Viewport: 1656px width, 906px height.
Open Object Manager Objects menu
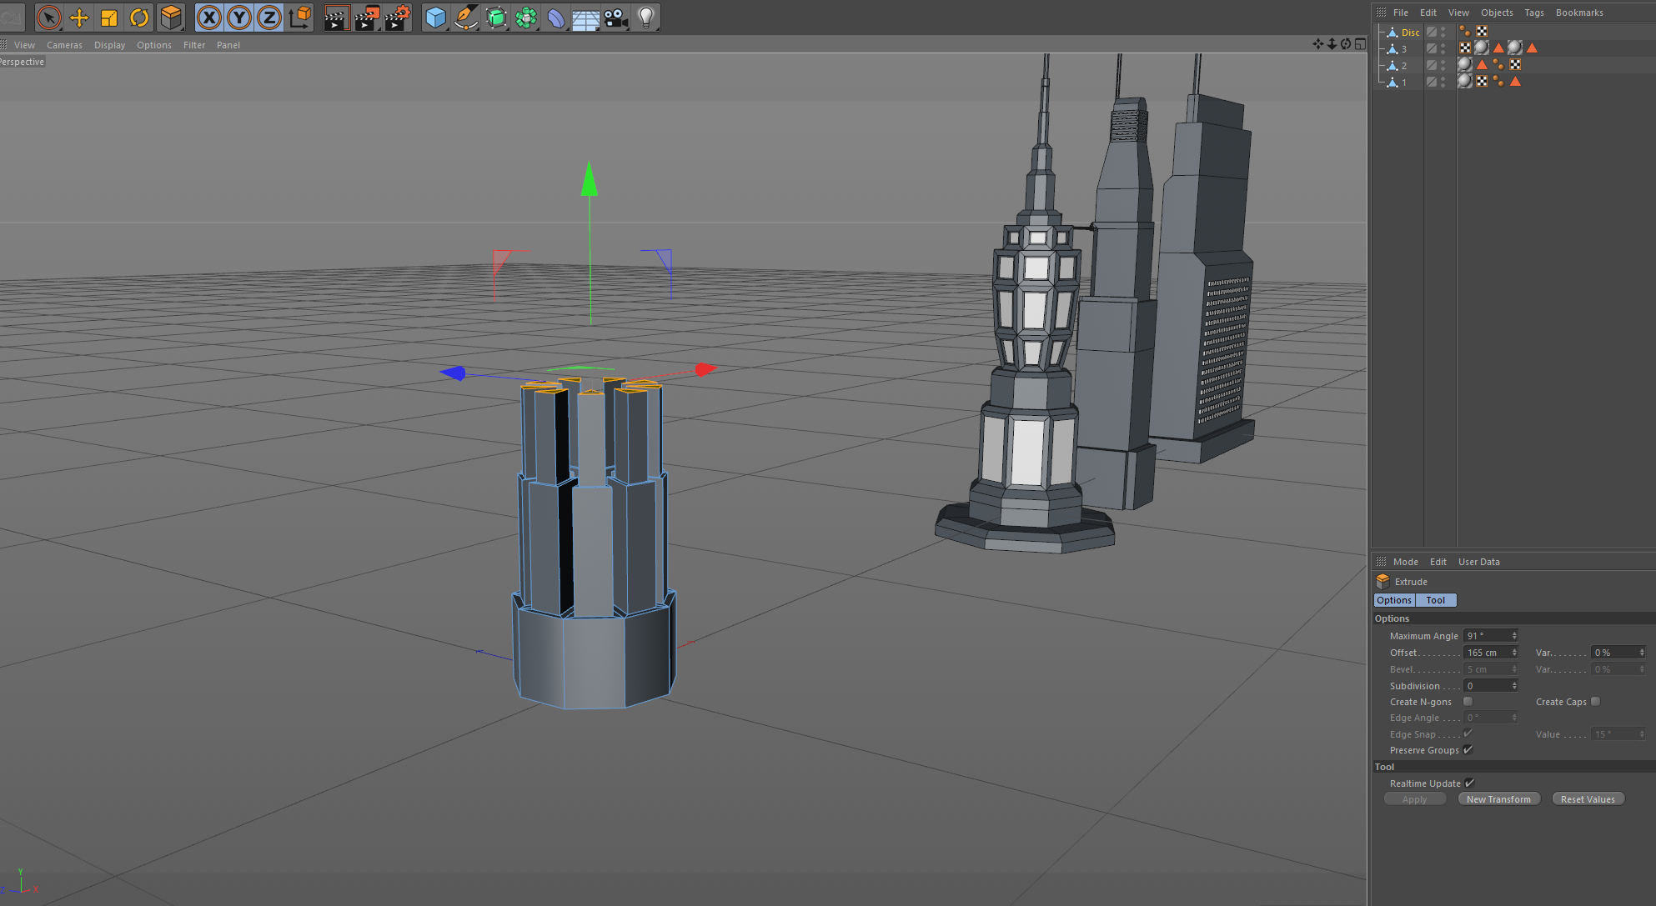point(1497,13)
